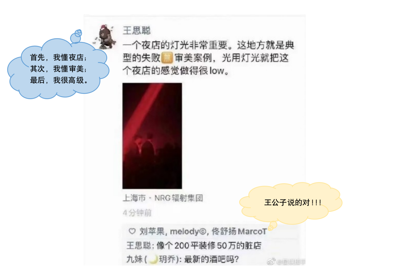Screen dimensions: 395x275
Task: Open 佟舒扬 MarcoT in the likes list
Action: (239, 231)
